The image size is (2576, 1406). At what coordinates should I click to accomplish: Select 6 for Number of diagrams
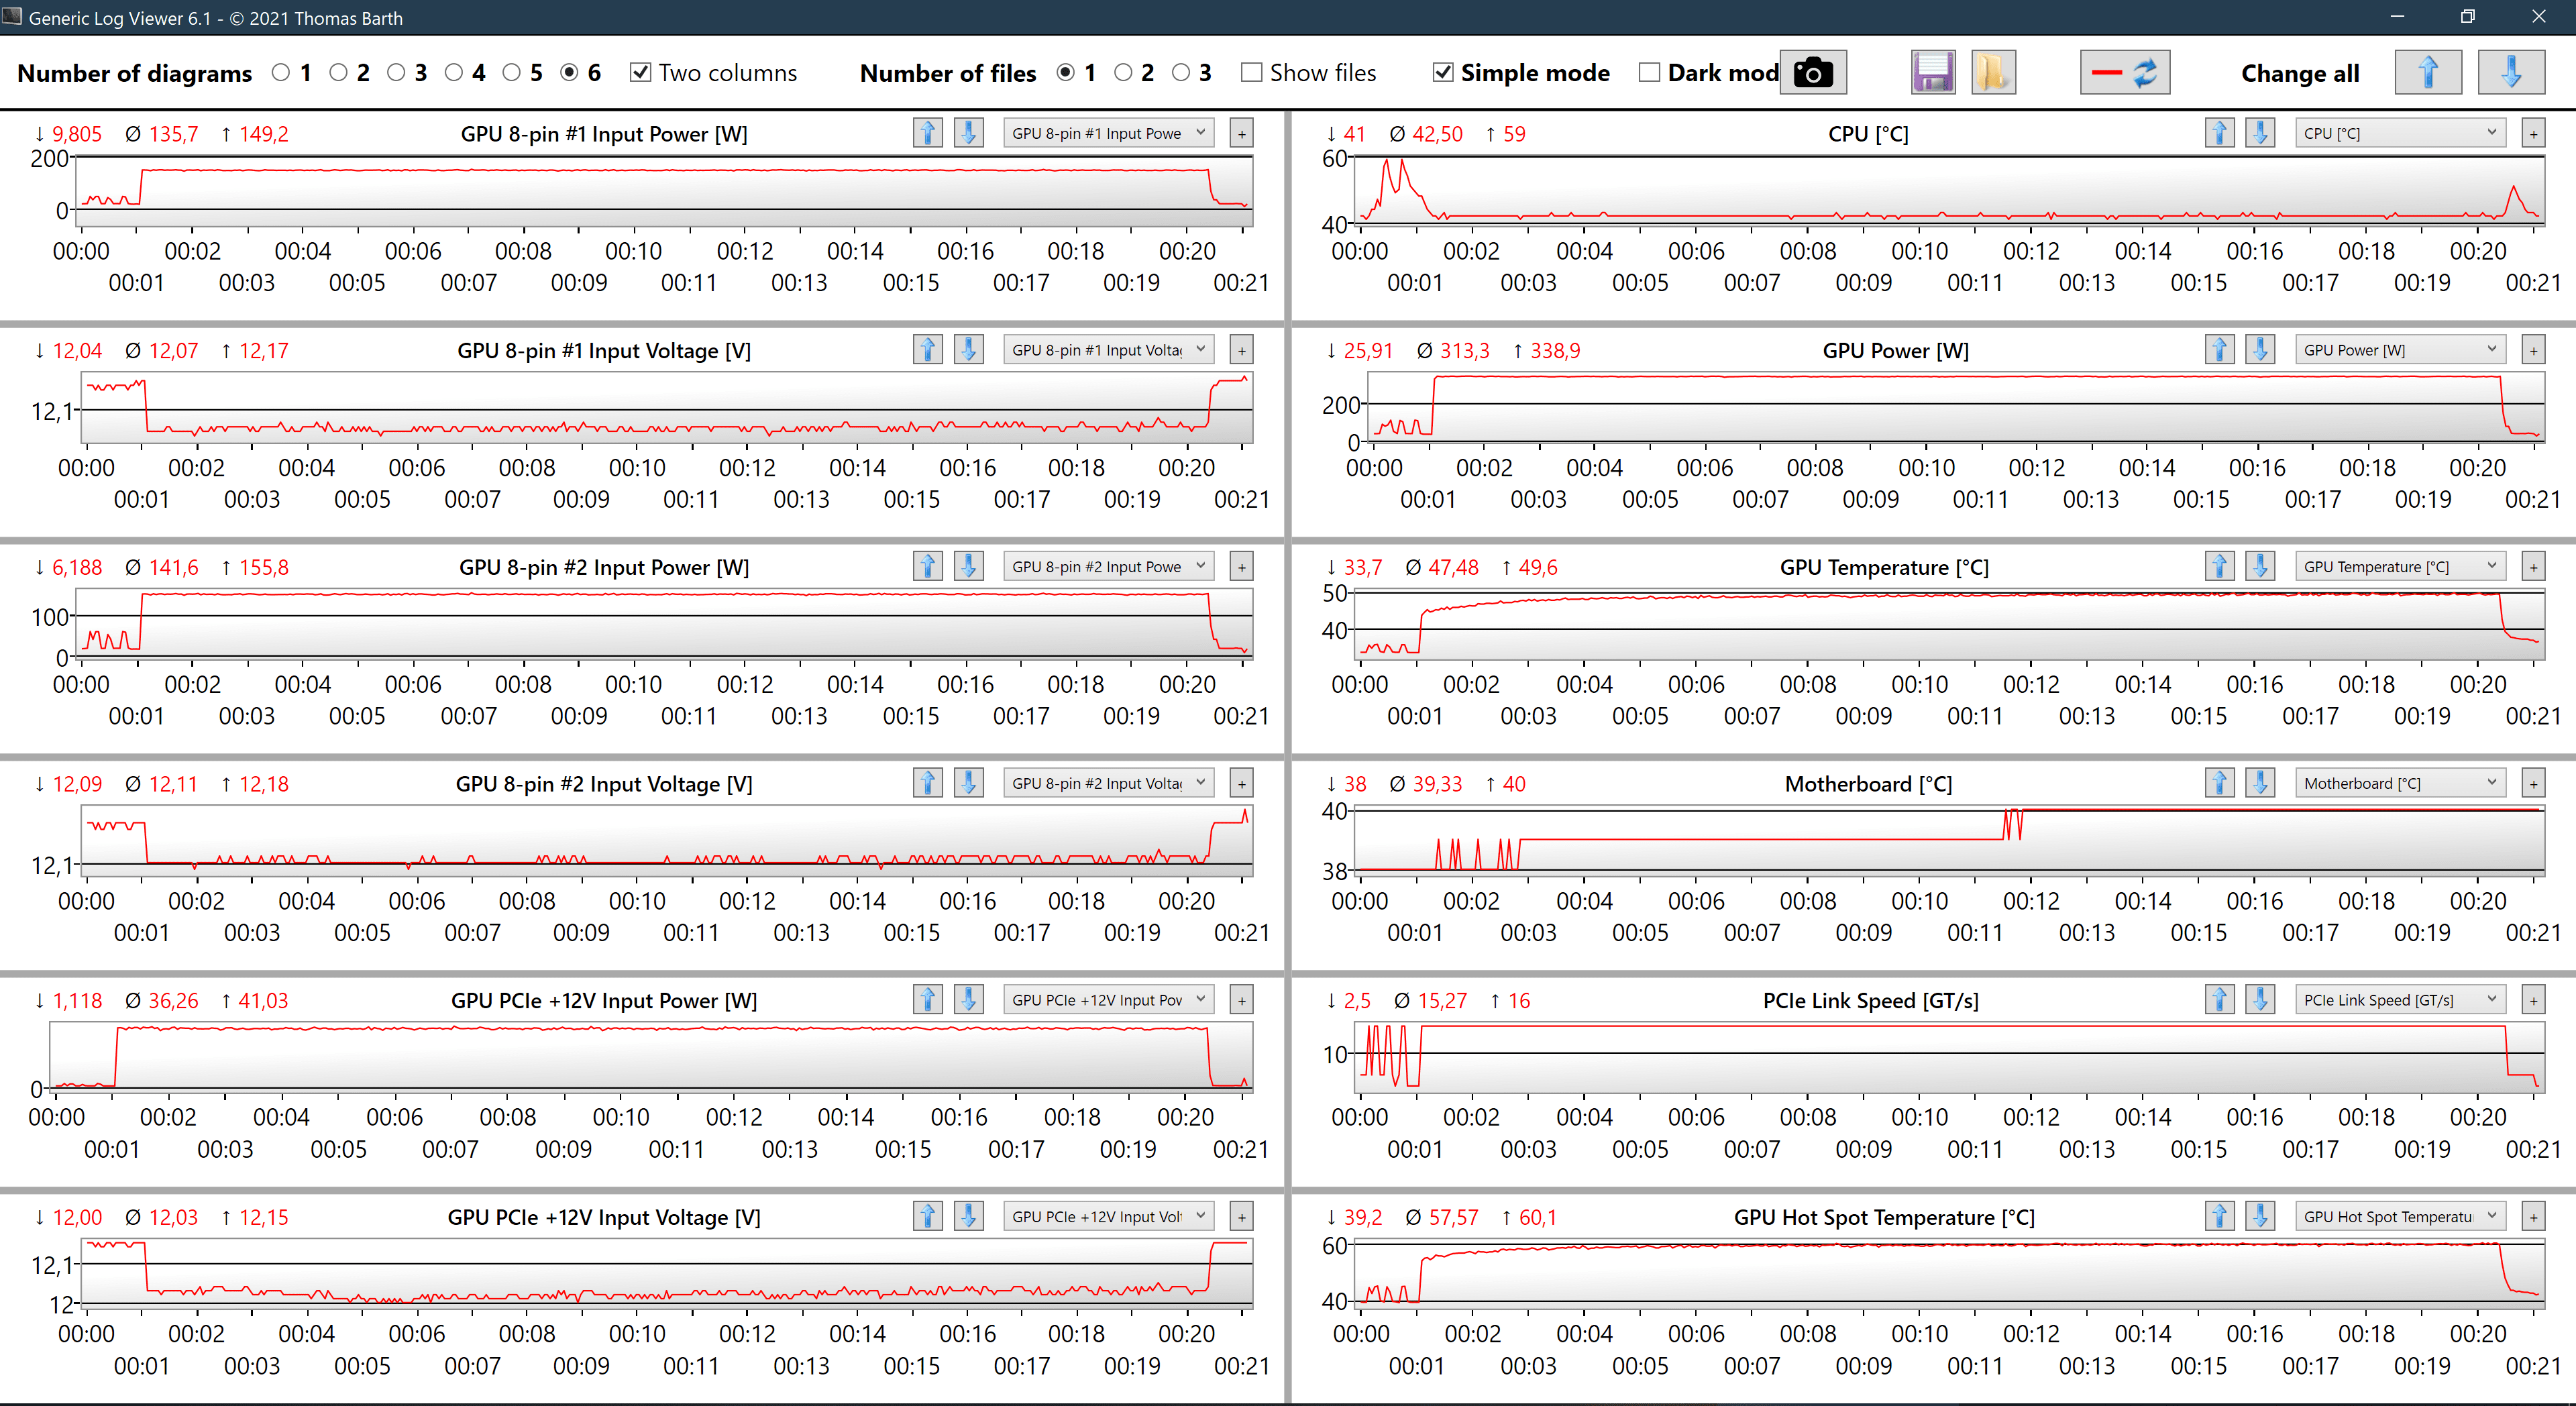569,73
